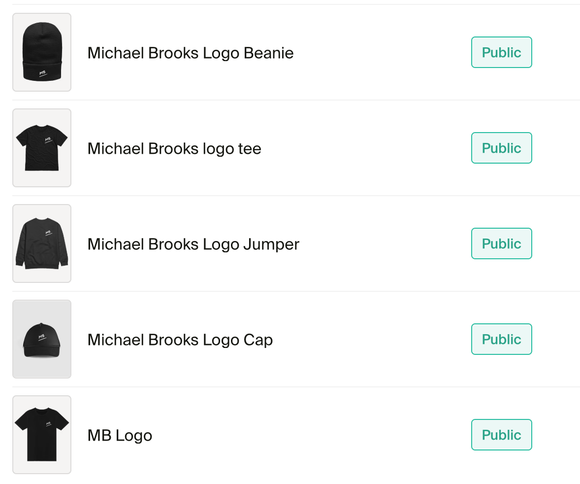Click Public badge for Logo Beanie
Screen dimensions: 580x484
[501, 52]
